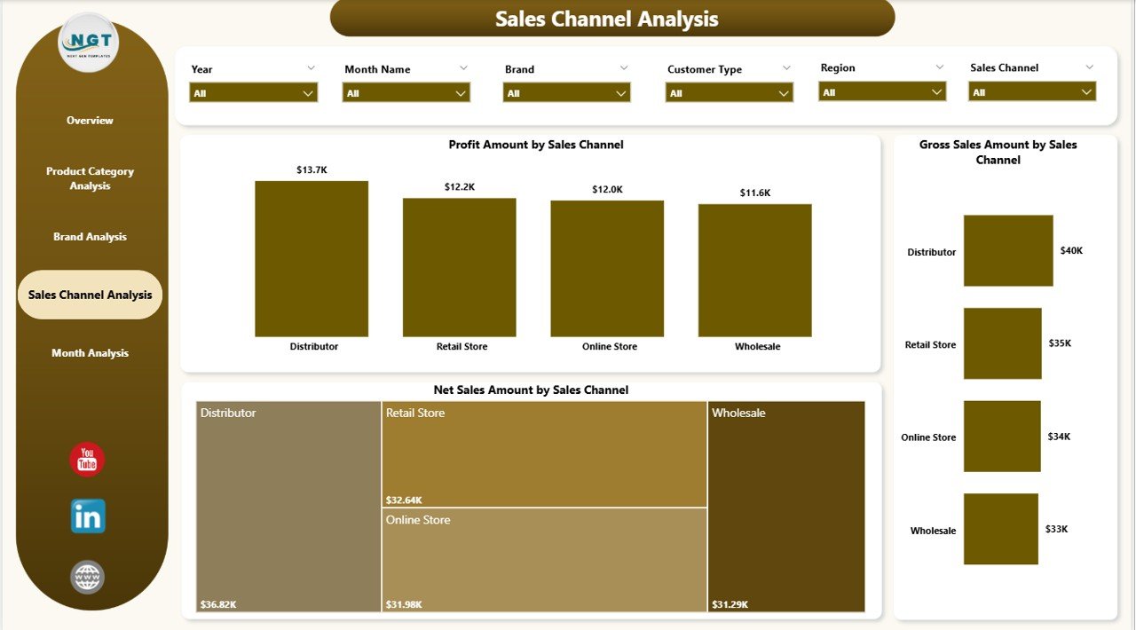Click chevron icon beside Year slicer header

click(311, 68)
